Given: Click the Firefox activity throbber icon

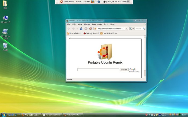Looking at the screenshot, I should click(144, 24).
